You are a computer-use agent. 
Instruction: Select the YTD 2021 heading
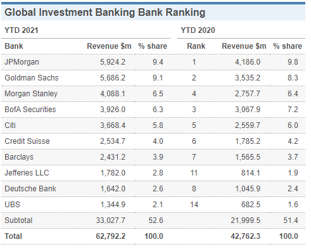tap(22, 30)
